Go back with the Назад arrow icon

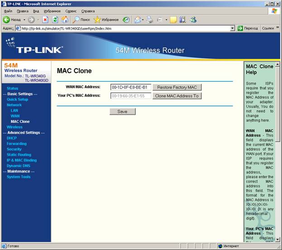click(6, 19)
